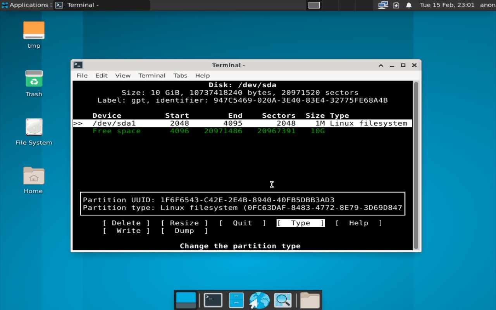Select the Terminal taskbar window button
This screenshot has width=496, height=310.
click(102, 5)
